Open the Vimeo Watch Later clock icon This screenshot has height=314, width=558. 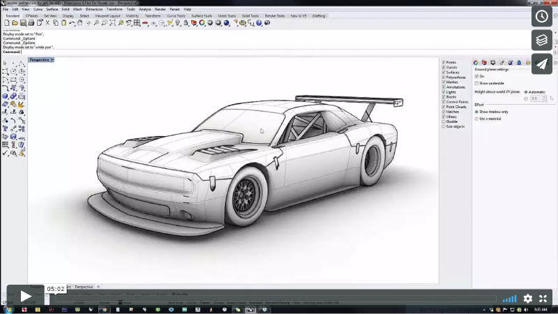click(542, 16)
